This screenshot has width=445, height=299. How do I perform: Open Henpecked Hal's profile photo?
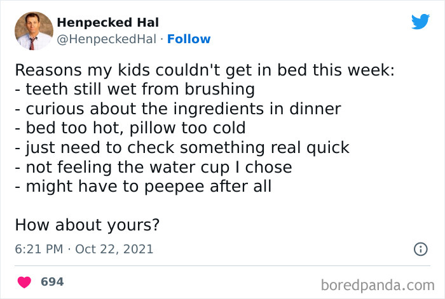(x=33, y=30)
